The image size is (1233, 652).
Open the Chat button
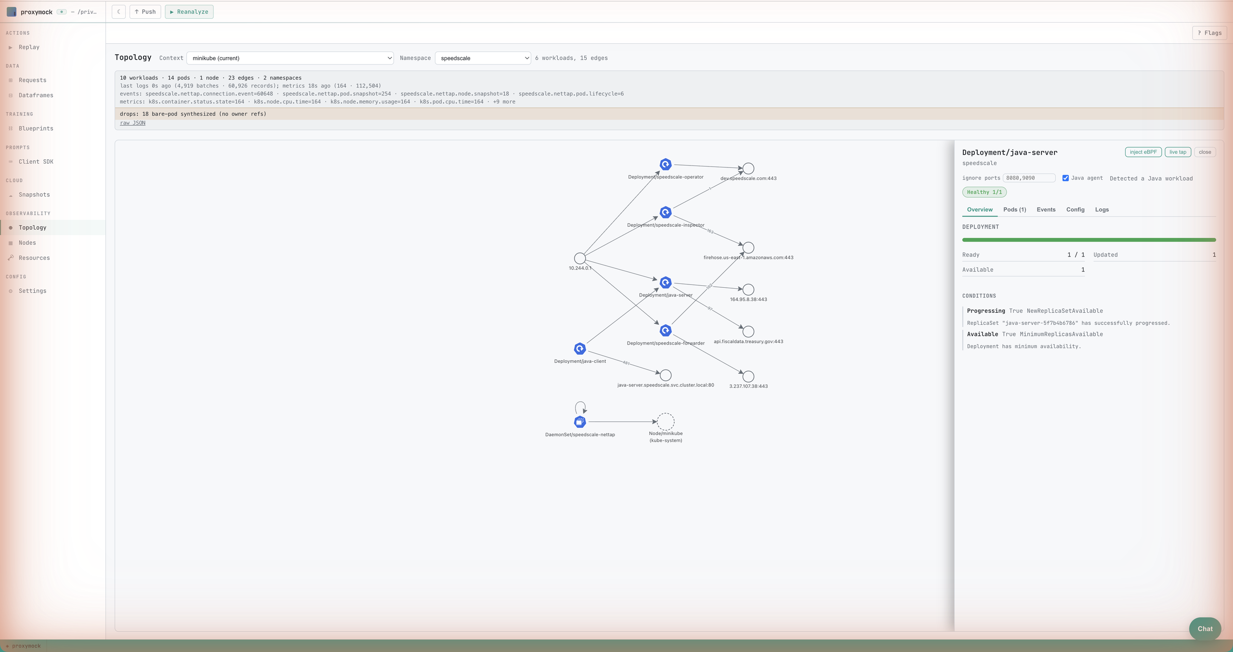[x=1205, y=629]
